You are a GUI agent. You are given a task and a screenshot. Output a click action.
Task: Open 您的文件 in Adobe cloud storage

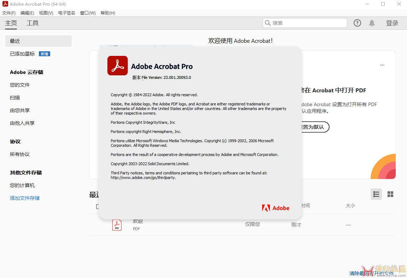pos(20,85)
